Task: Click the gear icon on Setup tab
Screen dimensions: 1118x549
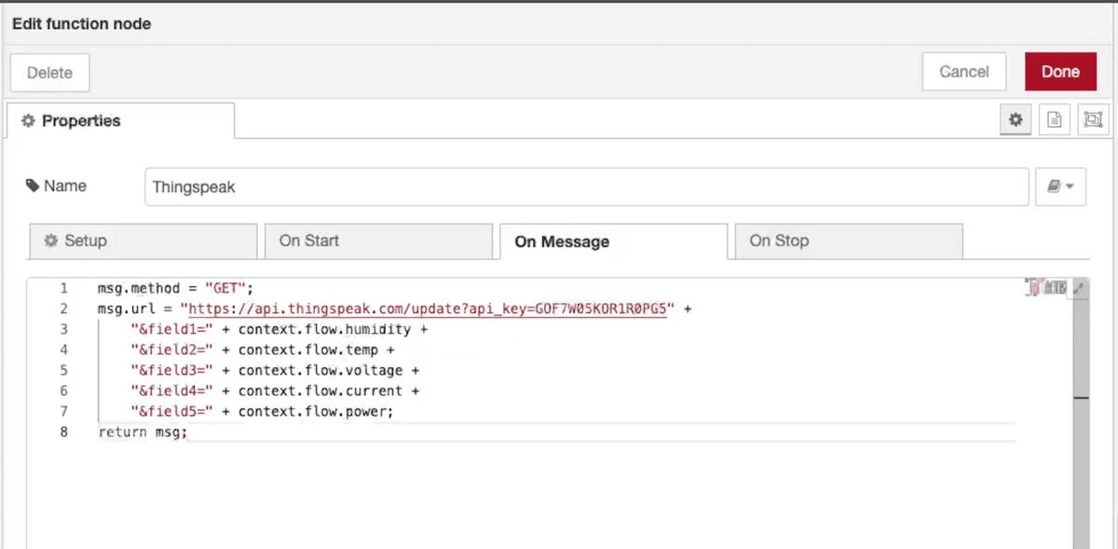Action: click(x=51, y=240)
